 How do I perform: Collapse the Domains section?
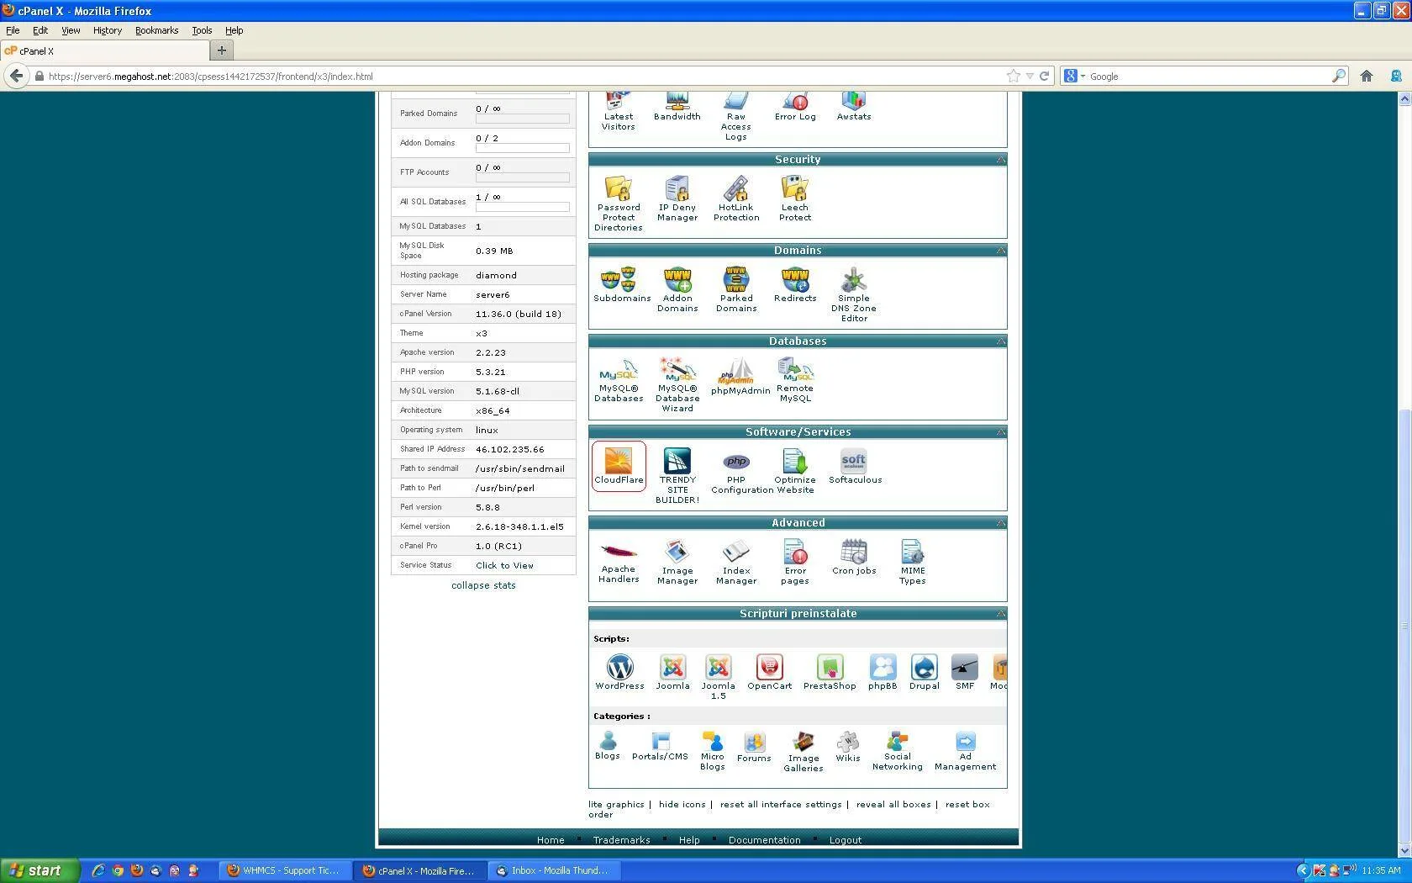1001,250
